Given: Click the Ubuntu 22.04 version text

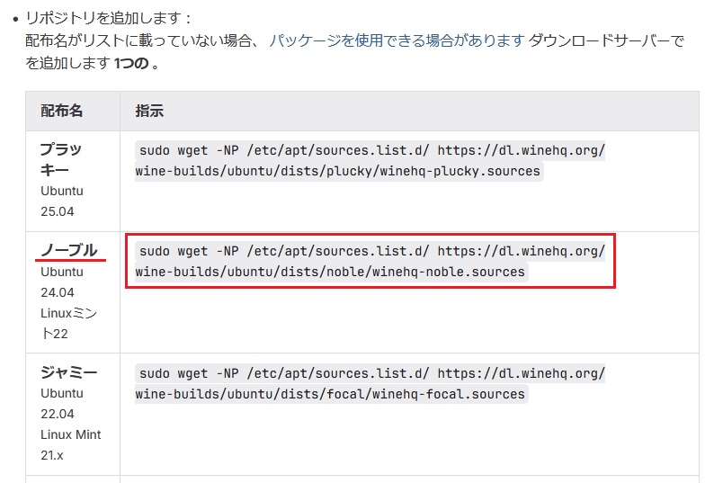Looking at the screenshot, I should [x=62, y=404].
